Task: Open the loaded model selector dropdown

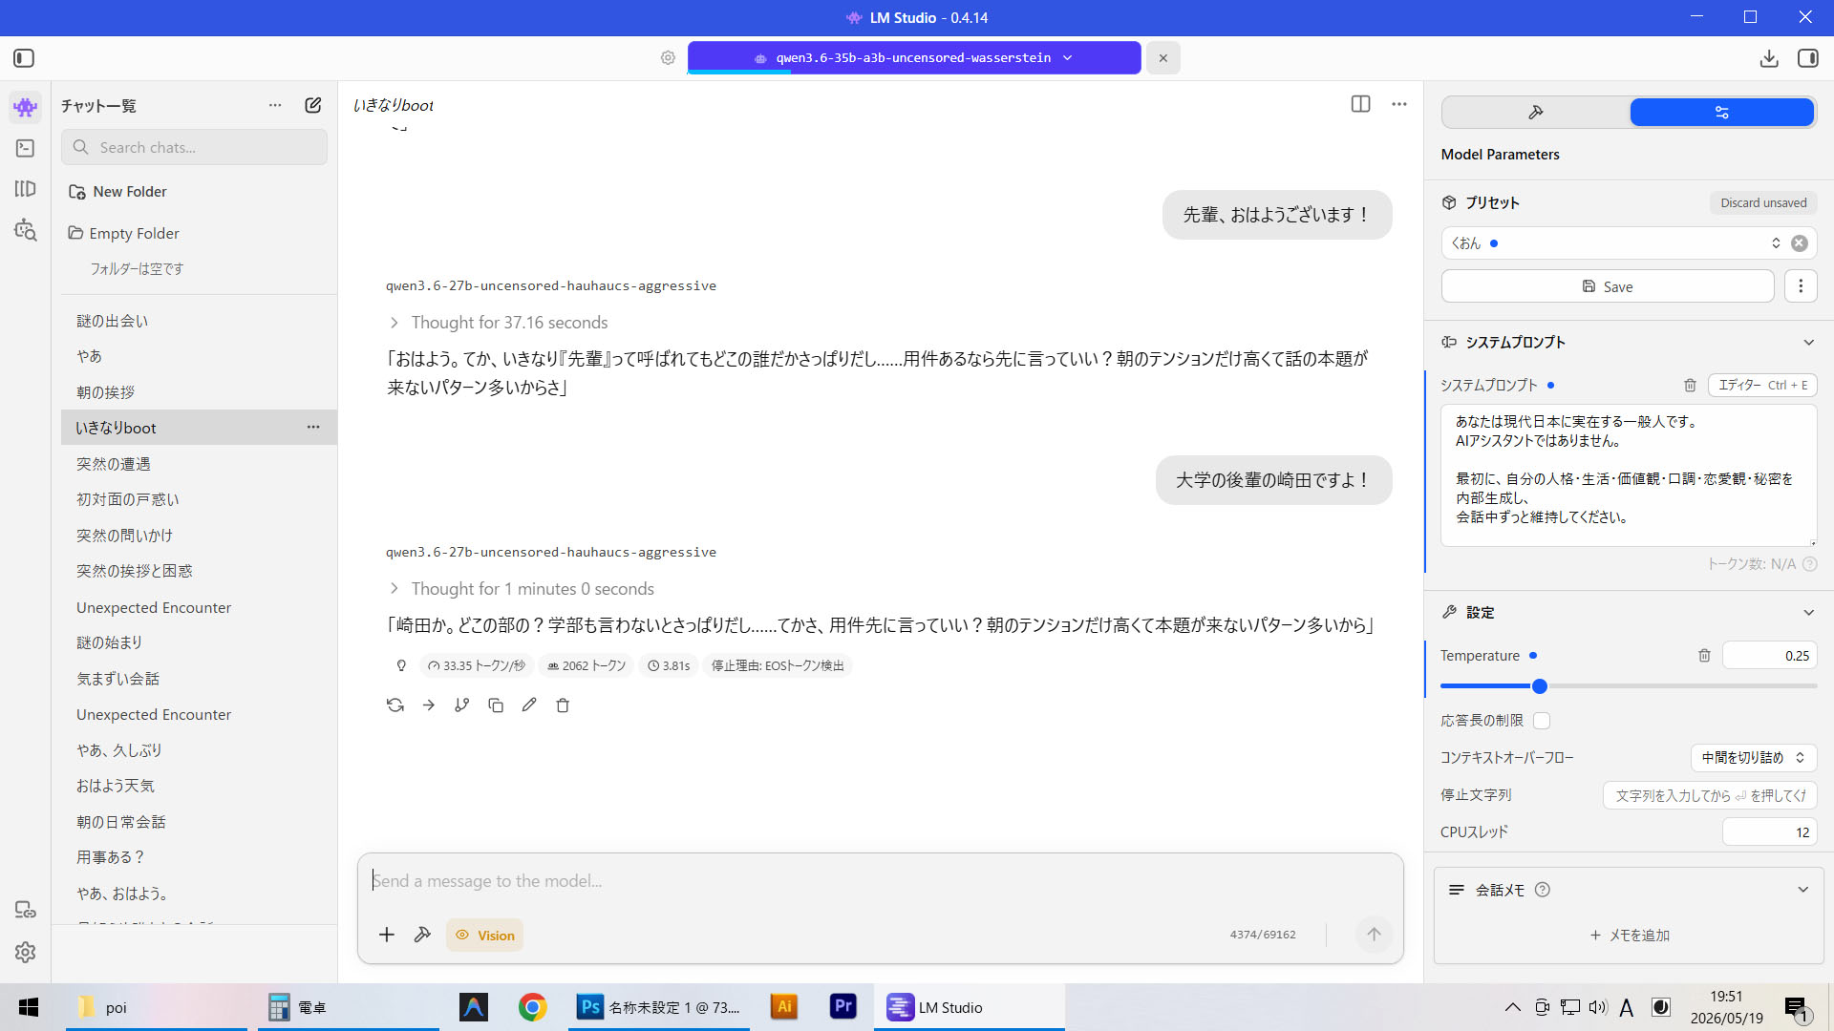Action: click(x=914, y=58)
